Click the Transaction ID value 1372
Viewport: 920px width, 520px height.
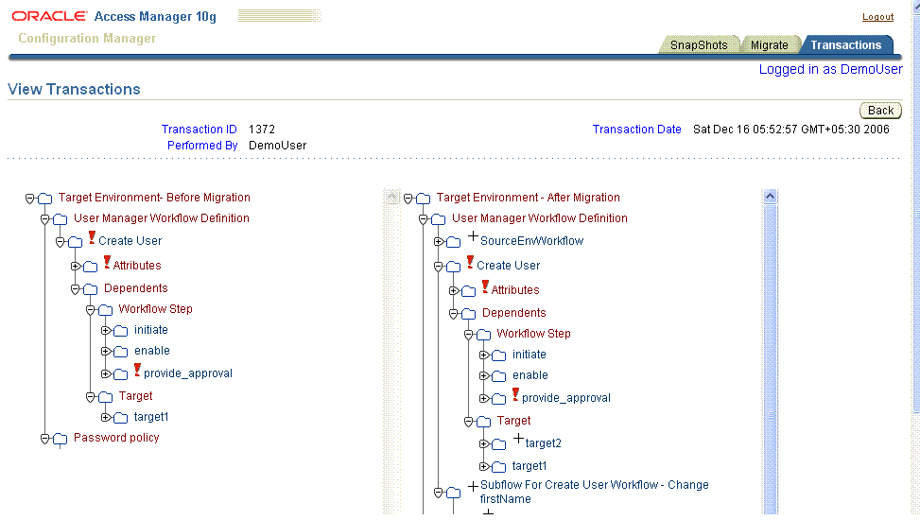(x=262, y=130)
